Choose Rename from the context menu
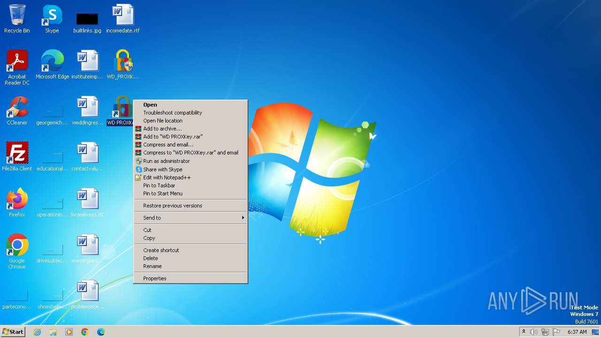 (190, 266)
